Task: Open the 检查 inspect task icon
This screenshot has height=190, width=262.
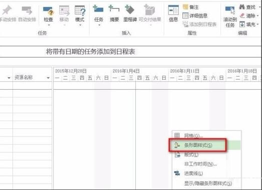Action: coord(48,11)
